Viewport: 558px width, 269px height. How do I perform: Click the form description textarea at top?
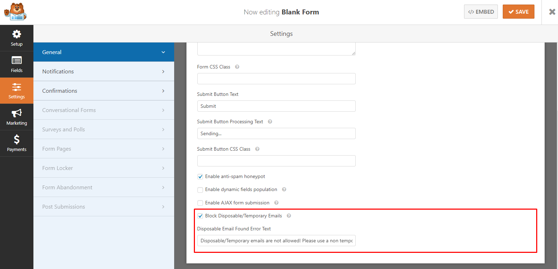pyautogui.click(x=276, y=49)
